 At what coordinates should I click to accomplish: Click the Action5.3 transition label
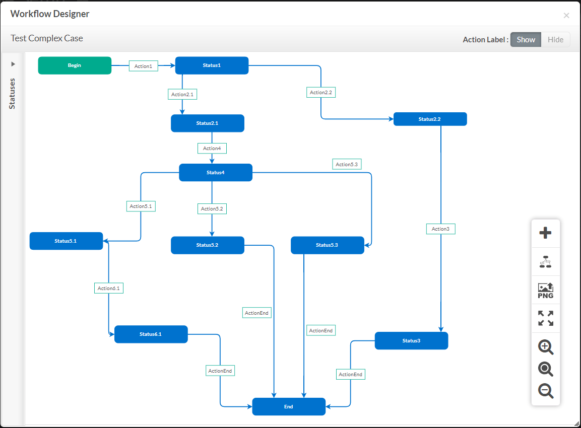tap(347, 164)
